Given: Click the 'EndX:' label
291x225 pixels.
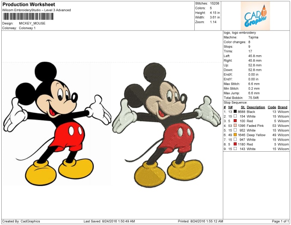Looking at the screenshot, I should point(228,75).
